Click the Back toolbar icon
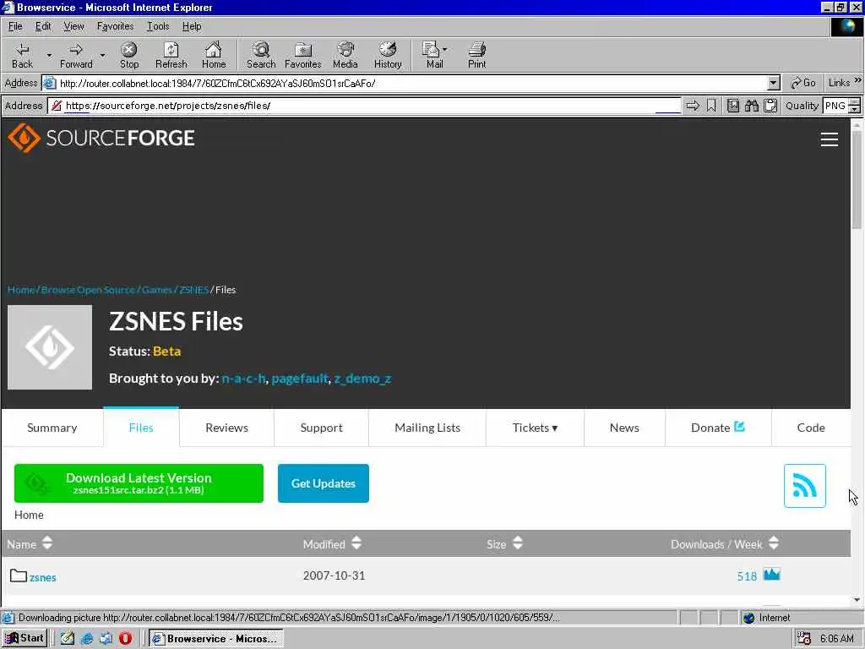 pyautogui.click(x=22, y=55)
